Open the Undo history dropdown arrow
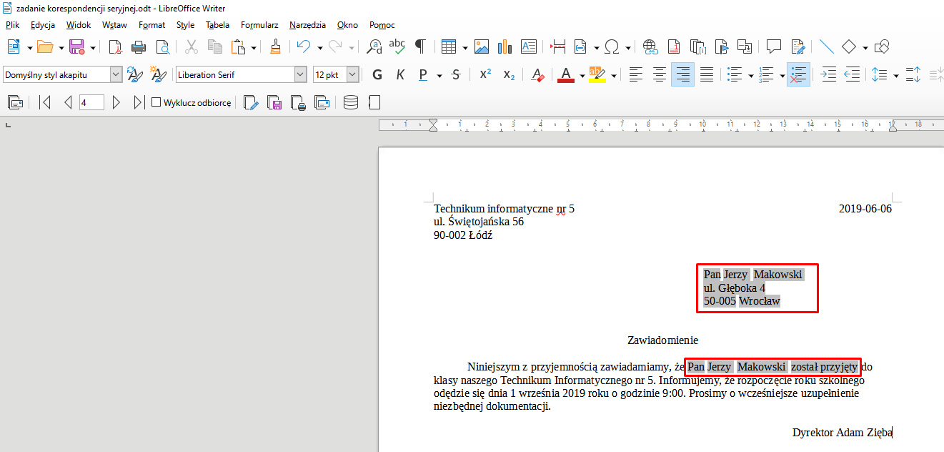 [x=319, y=48]
